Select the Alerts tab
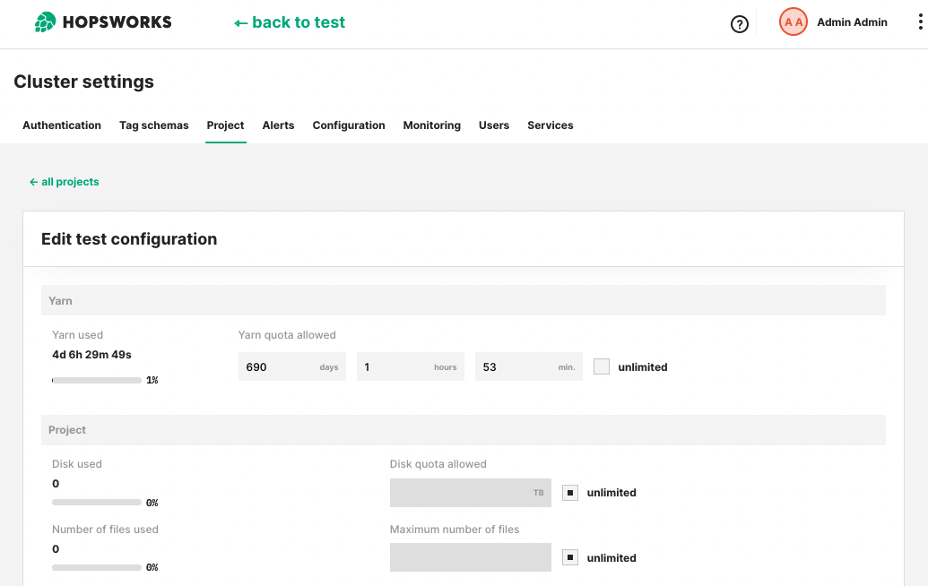The image size is (928, 586). (x=278, y=125)
